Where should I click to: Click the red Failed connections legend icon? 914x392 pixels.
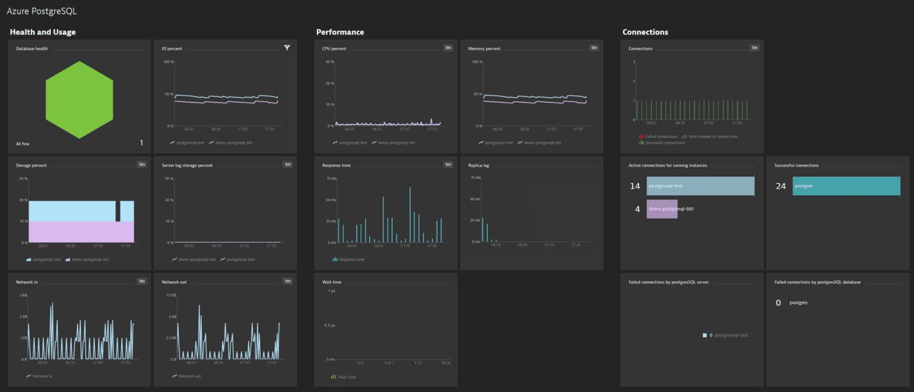(x=641, y=137)
